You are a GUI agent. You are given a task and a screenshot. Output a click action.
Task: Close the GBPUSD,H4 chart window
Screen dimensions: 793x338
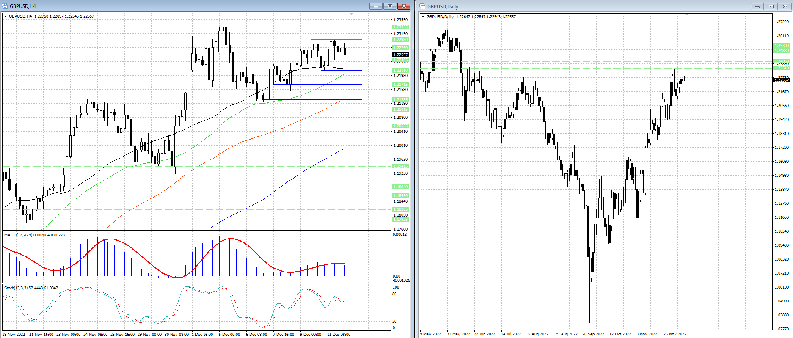[404, 6]
